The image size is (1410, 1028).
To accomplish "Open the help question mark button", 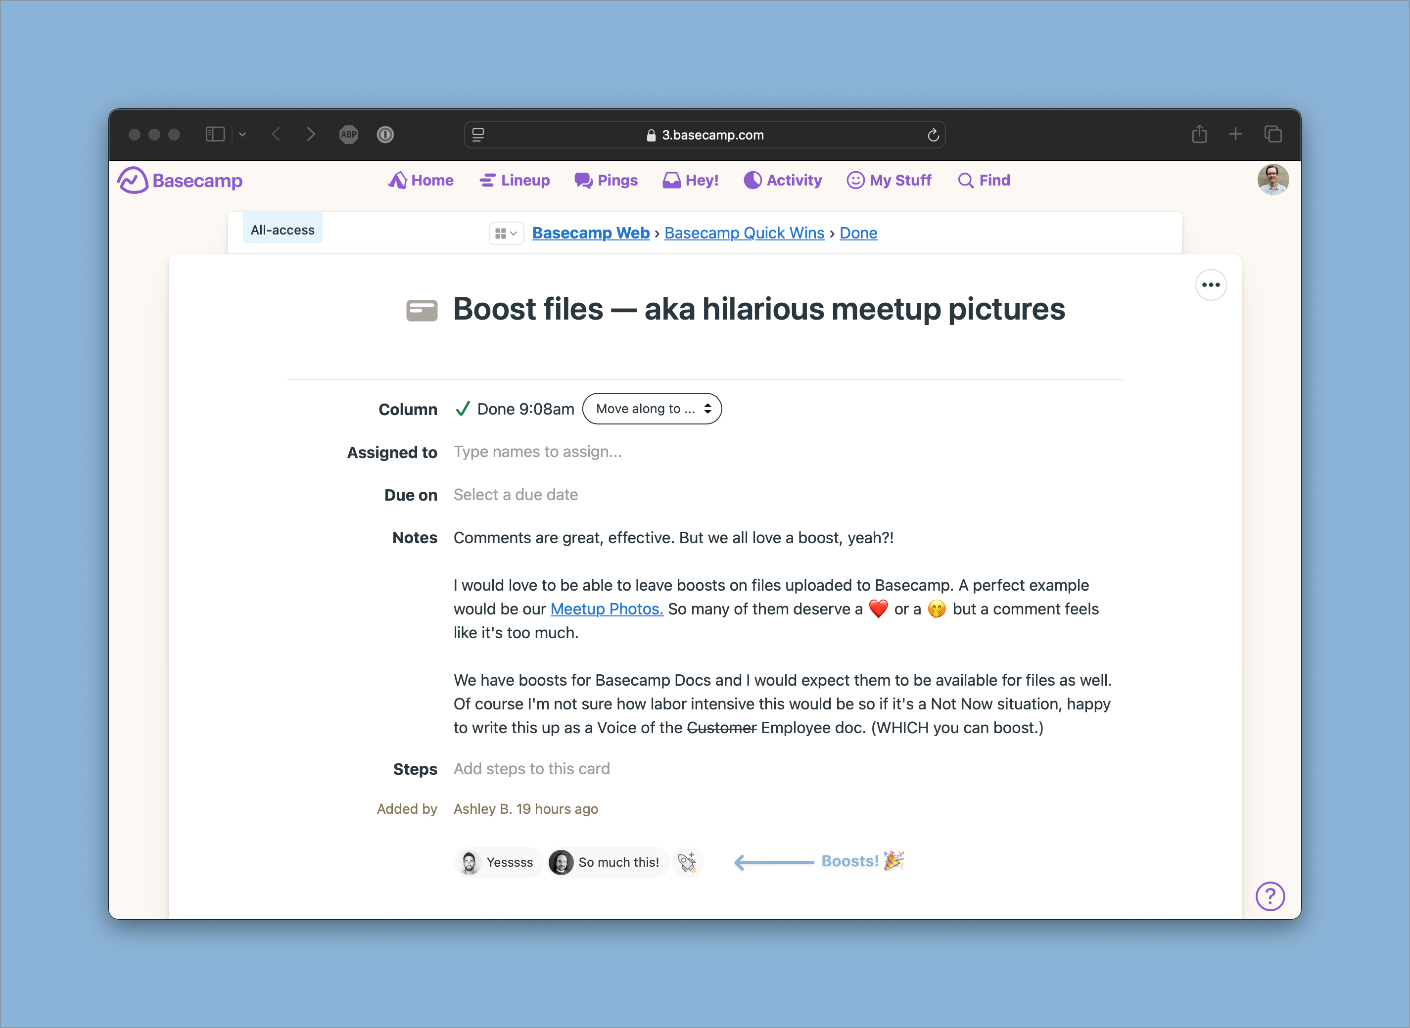I will click(1270, 896).
